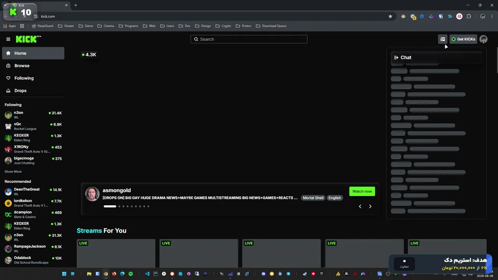Show the previous featured stream
This screenshot has width=498, height=280.
pyautogui.click(x=360, y=206)
